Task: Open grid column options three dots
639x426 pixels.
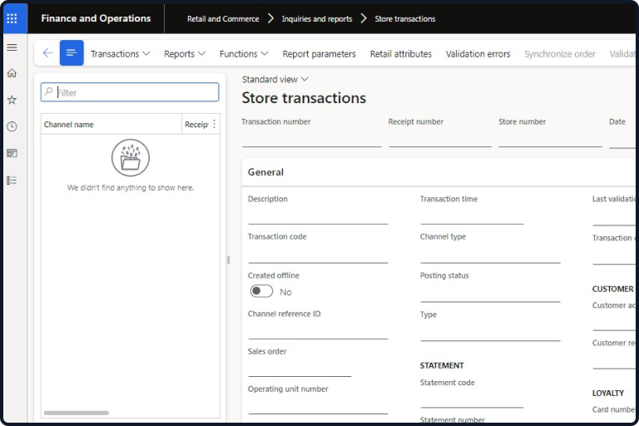Action: pyautogui.click(x=215, y=124)
